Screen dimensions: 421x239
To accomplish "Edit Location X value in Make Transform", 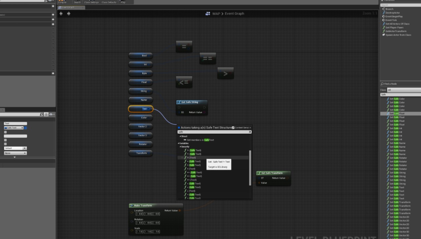I will click(x=139, y=214).
